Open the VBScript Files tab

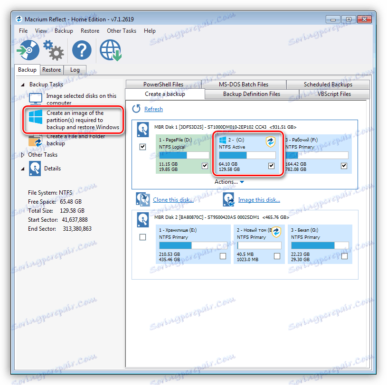click(334, 94)
